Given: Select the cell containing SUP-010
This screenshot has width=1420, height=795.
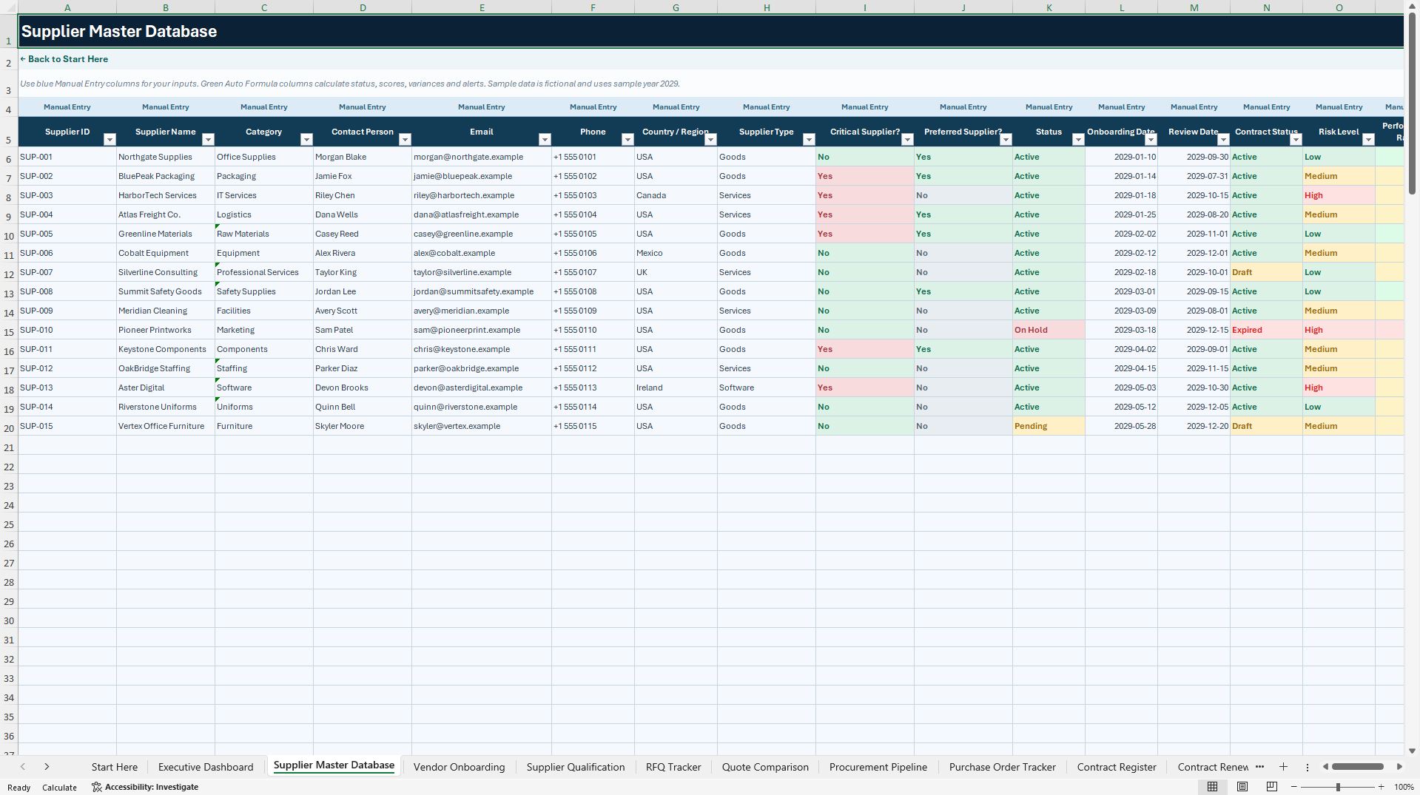Looking at the screenshot, I should tap(67, 330).
